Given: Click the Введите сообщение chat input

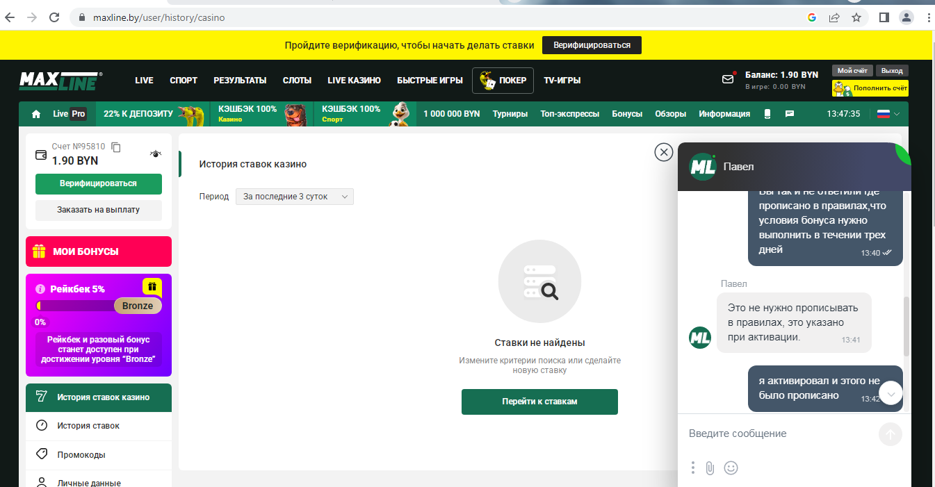Looking at the screenshot, I should click(779, 434).
